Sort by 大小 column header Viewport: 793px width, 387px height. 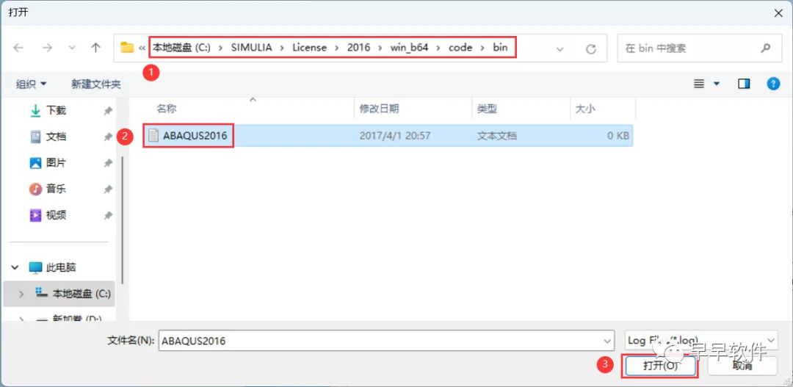(585, 109)
